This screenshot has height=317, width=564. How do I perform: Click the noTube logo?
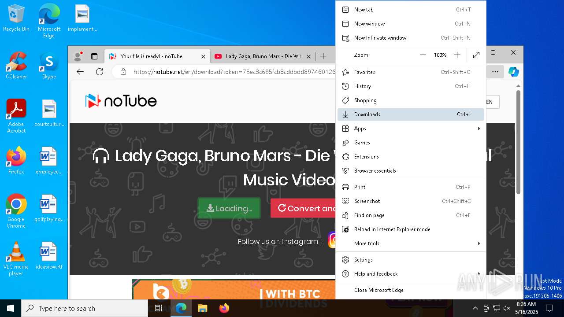[121, 101]
